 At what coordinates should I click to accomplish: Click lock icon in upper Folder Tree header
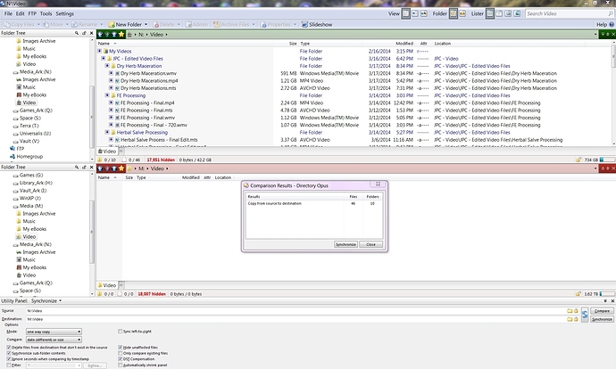click(x=84, y=33)
